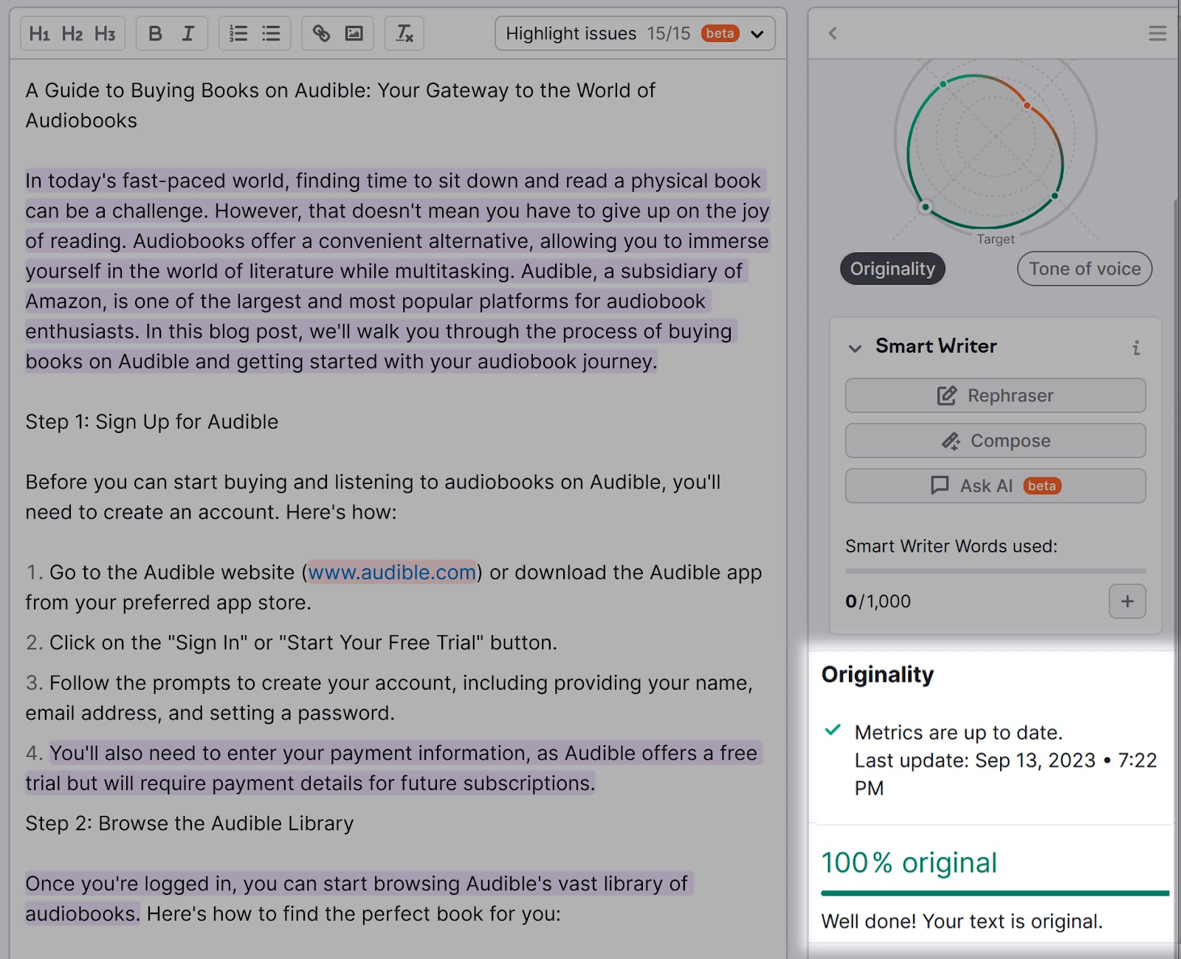Apply Heading 1 formatting

41,33
